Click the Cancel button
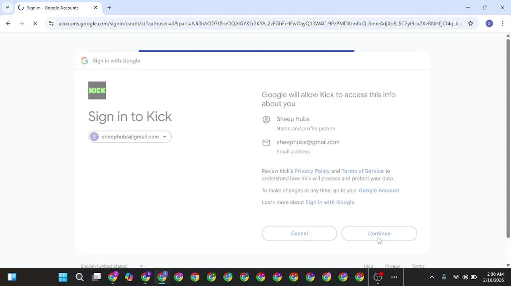 point(299,234)
